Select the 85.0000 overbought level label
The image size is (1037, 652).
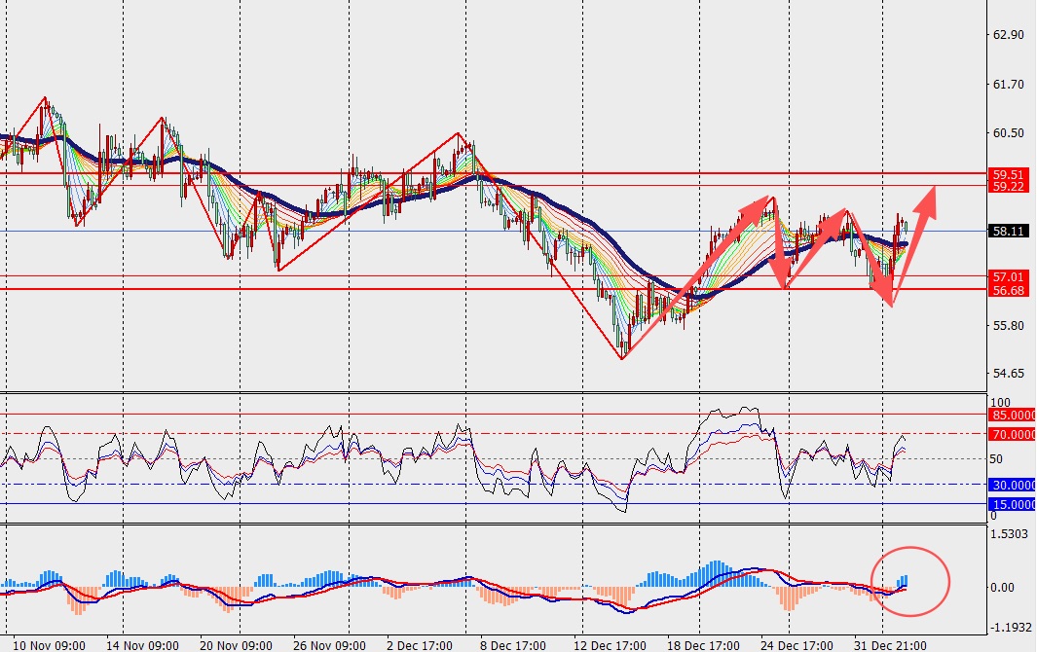(1013, 415)
